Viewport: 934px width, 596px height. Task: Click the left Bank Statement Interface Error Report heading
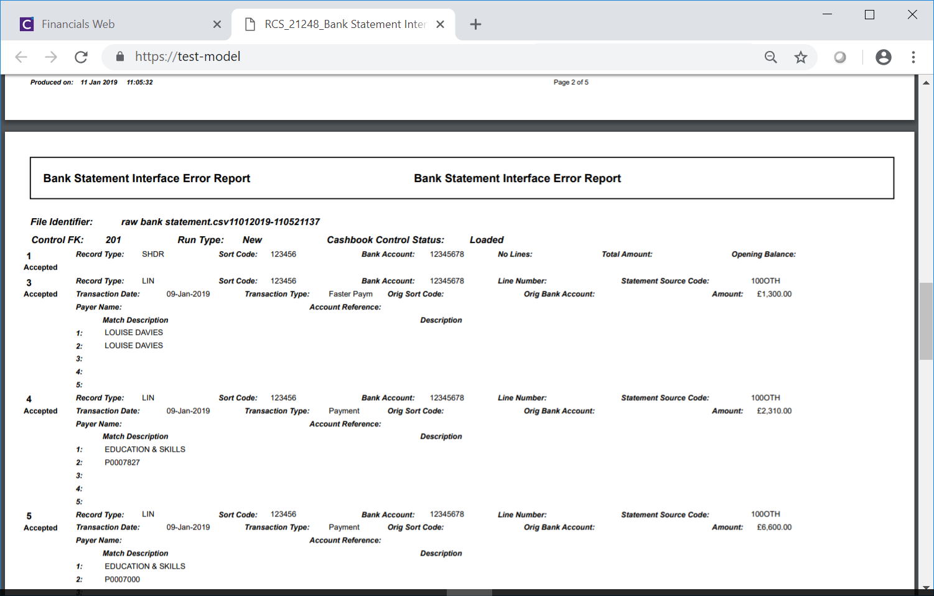click(x=147, y=178)
